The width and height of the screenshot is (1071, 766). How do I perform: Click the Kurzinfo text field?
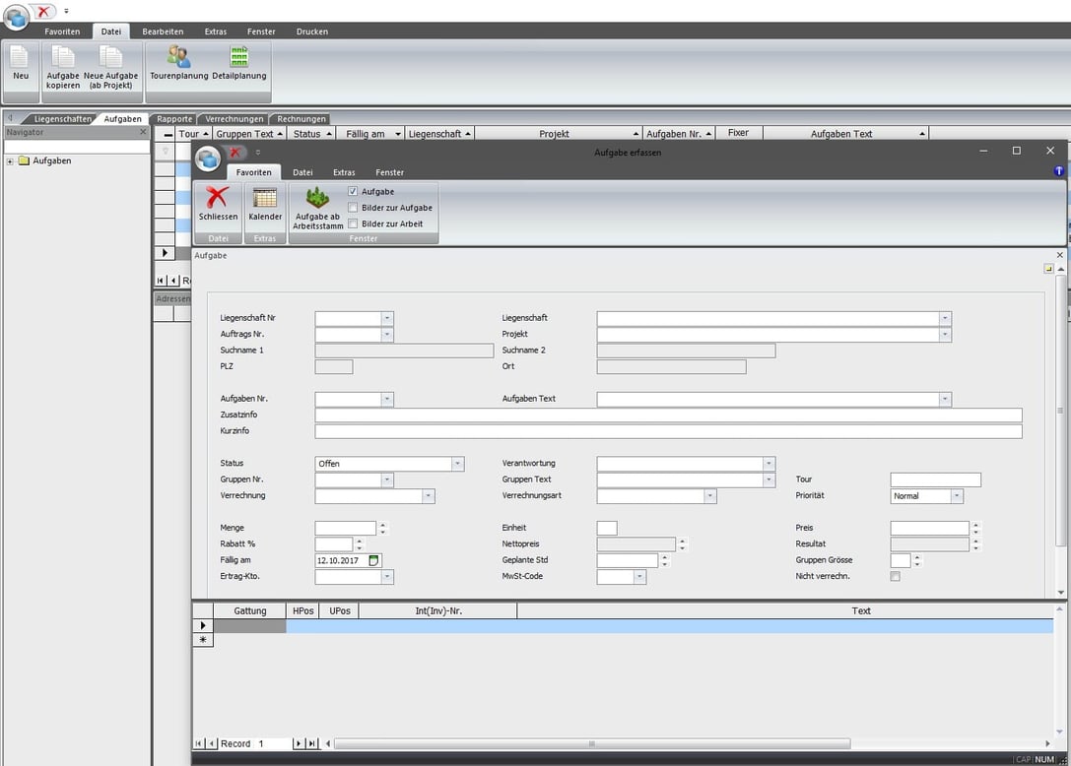[x=668, y=431]
